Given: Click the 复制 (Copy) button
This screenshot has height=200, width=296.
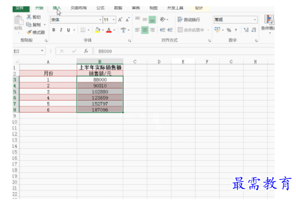Looking at the screenshot, I should pos(34,25).
